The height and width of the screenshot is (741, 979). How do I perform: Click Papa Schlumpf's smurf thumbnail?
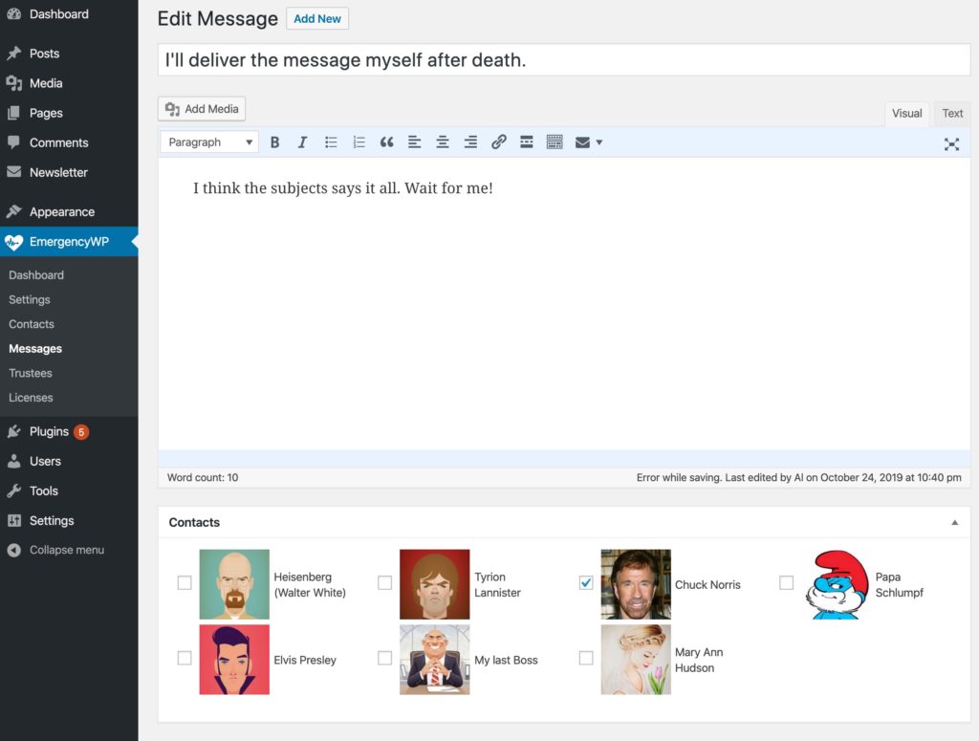837,584
